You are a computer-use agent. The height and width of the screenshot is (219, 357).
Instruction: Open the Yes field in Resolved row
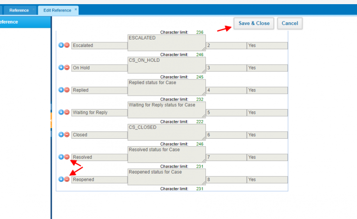[267, 157]
